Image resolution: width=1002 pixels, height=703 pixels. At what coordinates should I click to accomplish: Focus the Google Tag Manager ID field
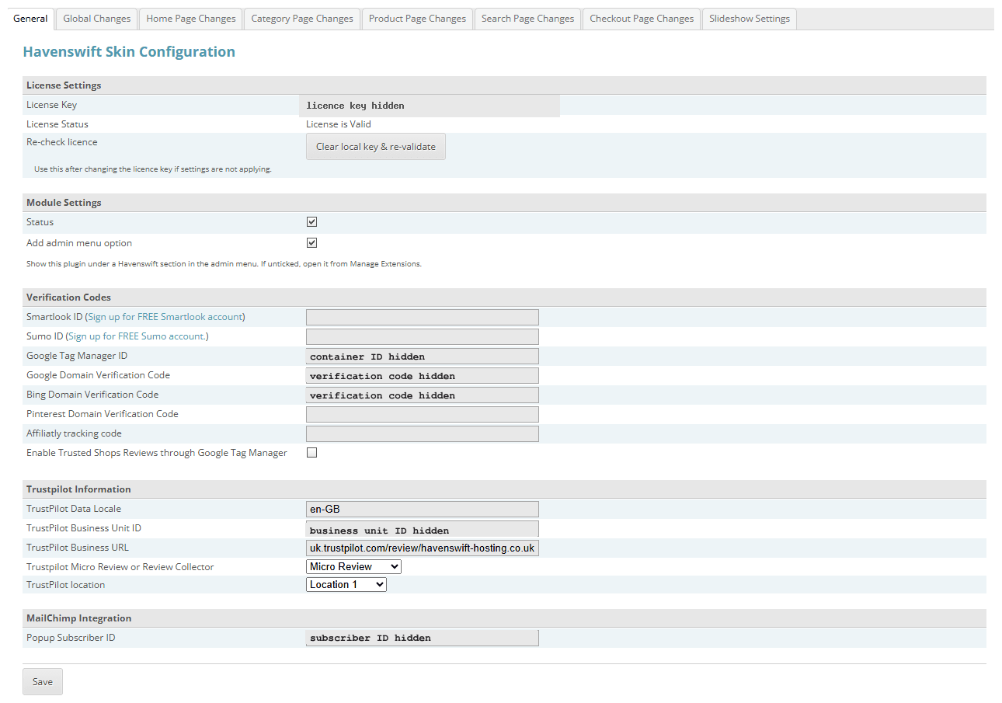423,357
